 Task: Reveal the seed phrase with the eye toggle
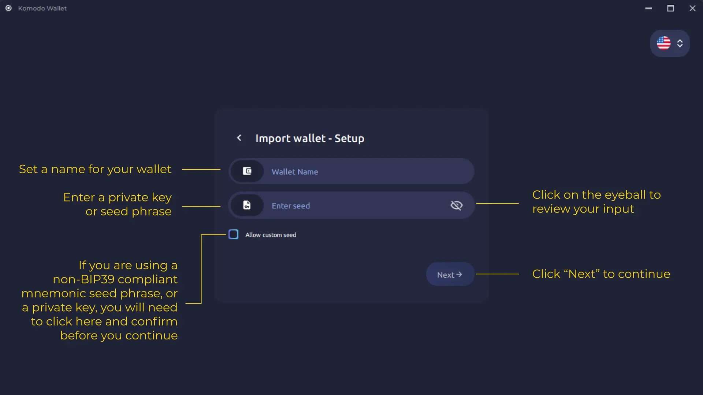coord(457,205)
